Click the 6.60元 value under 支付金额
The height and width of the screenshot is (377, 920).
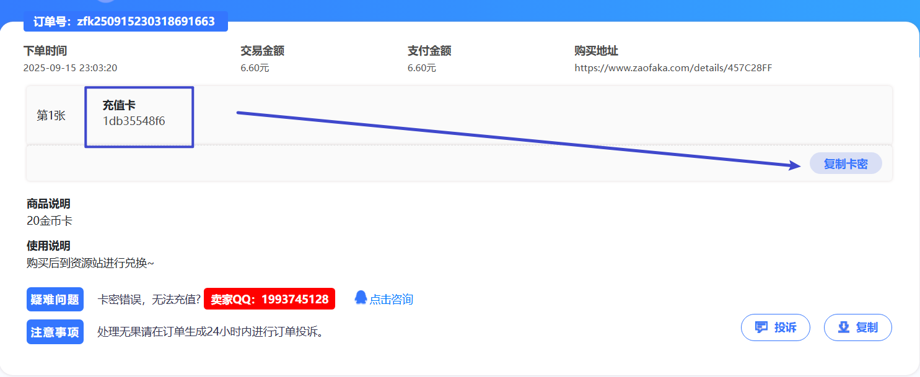[421, 68]
